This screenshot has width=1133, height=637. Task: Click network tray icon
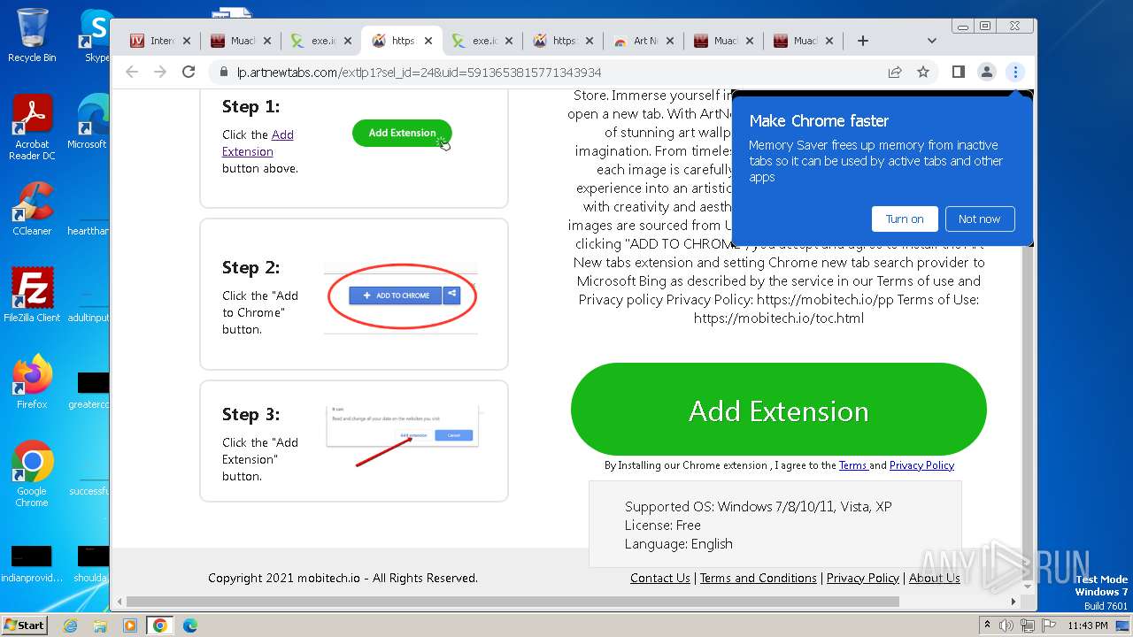tap(1028, 625)
